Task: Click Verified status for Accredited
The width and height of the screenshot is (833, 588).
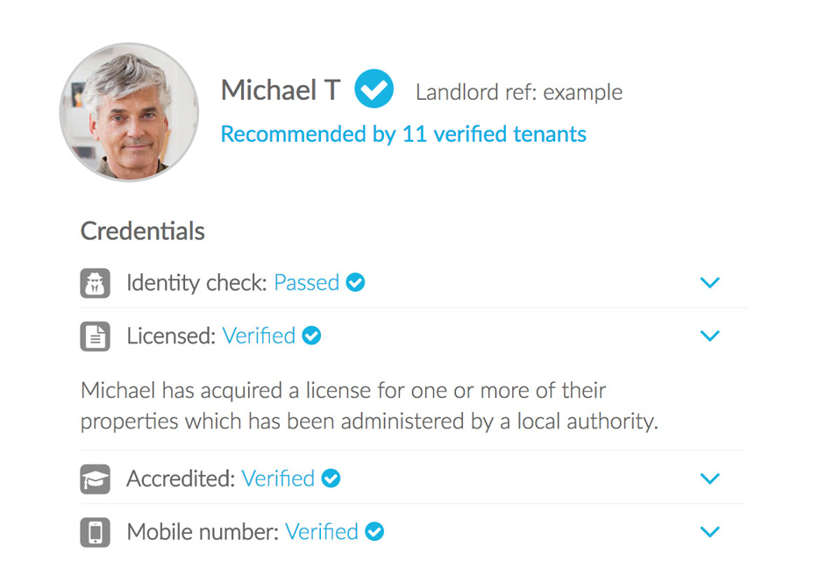Action: (278, 478)
